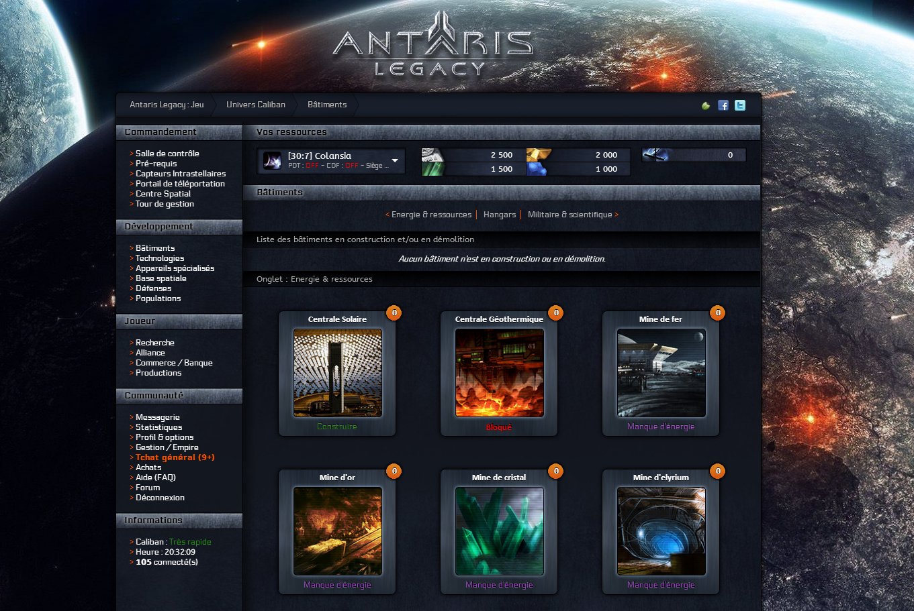Click the Twitter icon in the header
Screen dimensions: 914x611
[x=740, y=105]
